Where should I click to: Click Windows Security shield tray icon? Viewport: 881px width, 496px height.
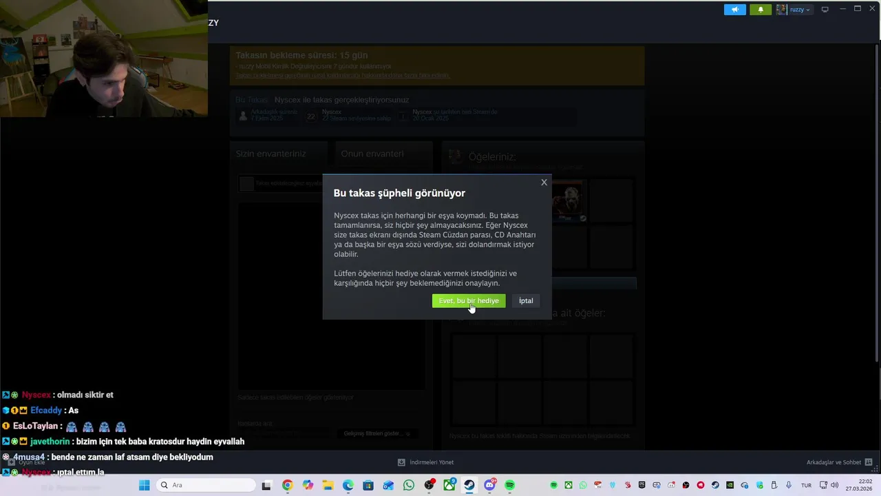(760, 485)
